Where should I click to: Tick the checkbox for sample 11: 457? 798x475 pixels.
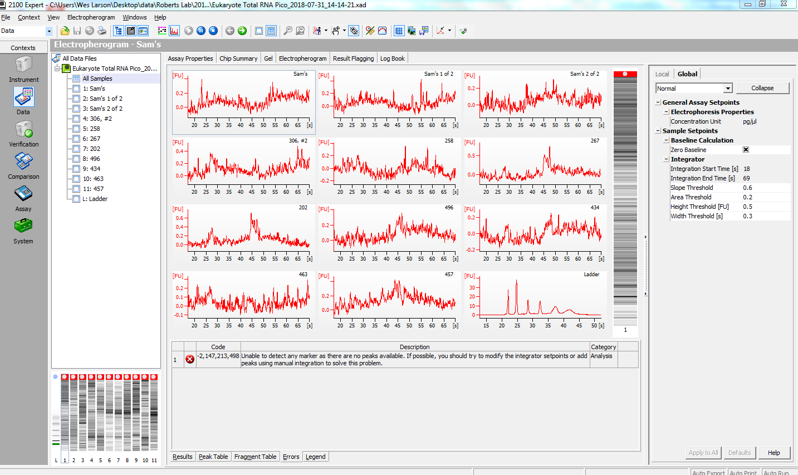pos(76,189)
